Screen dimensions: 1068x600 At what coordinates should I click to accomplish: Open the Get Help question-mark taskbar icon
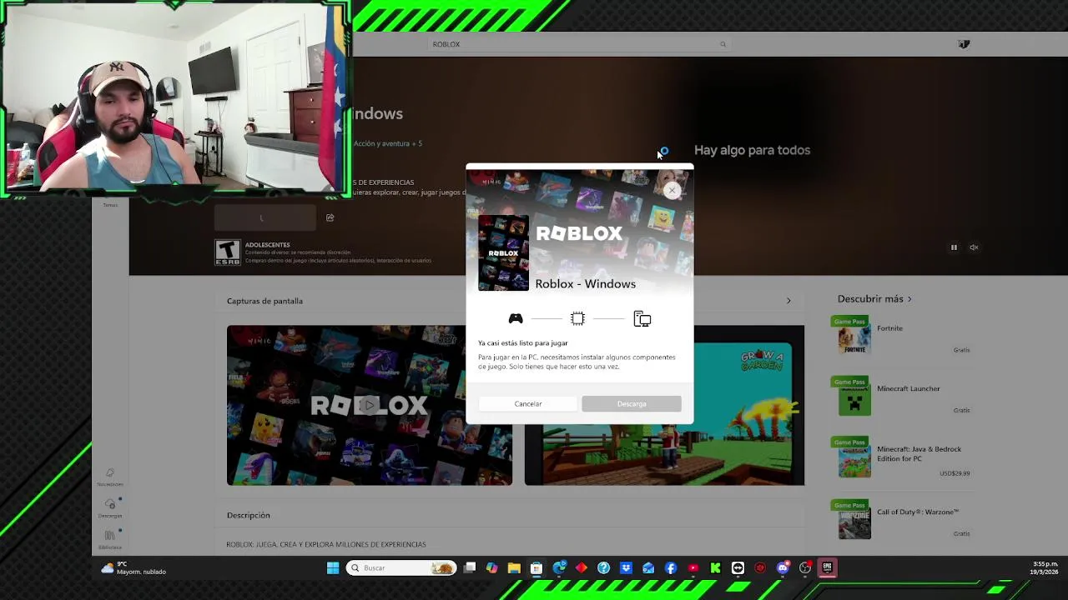click(x=603, y=568)
